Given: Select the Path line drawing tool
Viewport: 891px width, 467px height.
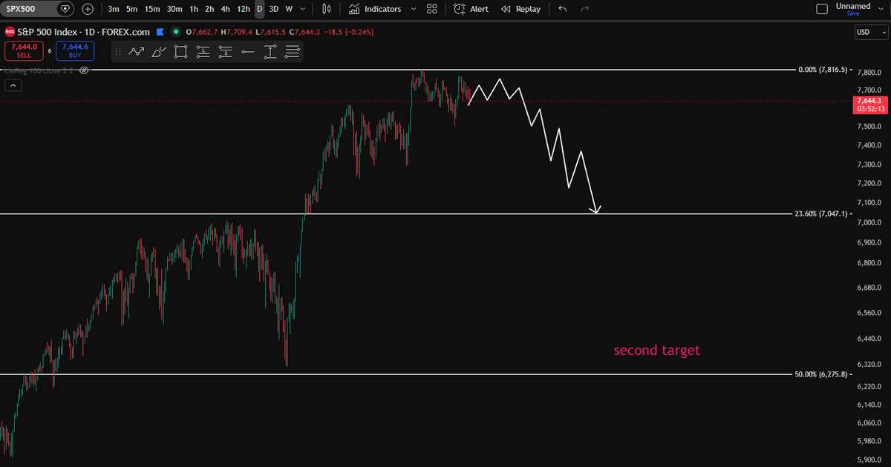Looking at the screenshot, I should 136,51.
